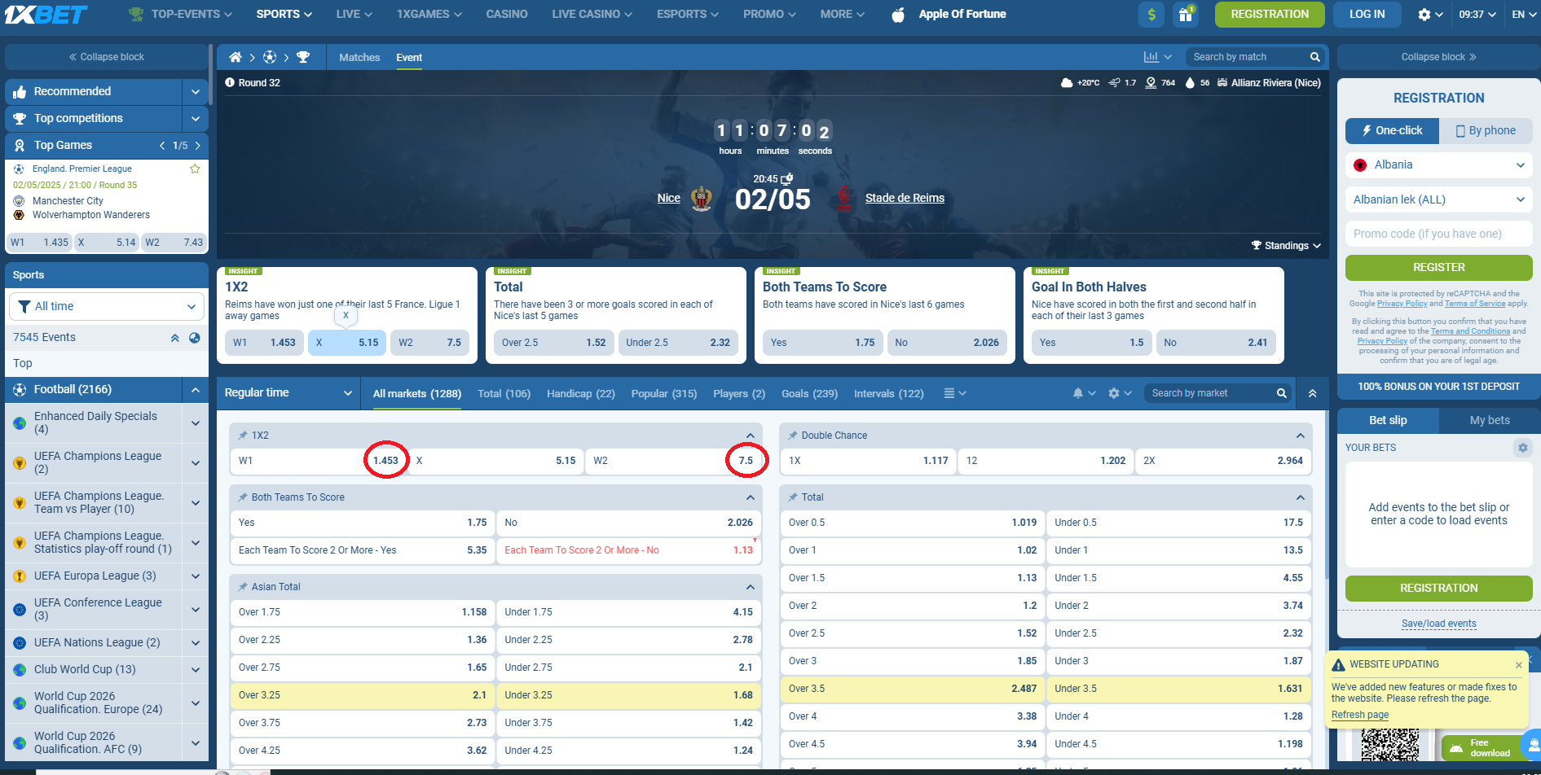1541x775 pixels.
Task: Open the Albanian lek currency dropdown
Action: click(x=1438, y=199)
